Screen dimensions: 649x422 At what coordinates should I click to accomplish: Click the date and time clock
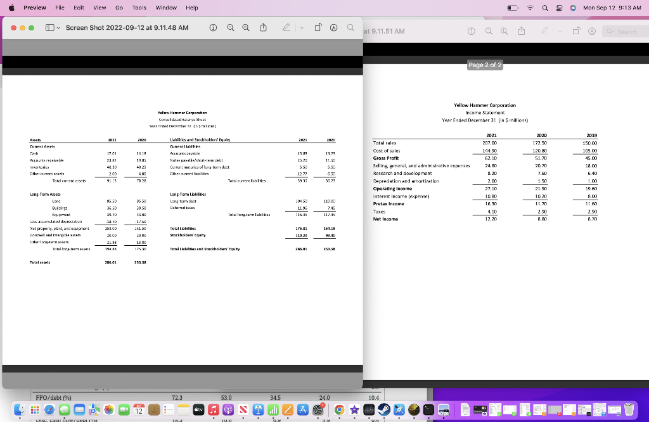pyautogui.click(x=612, y=8)
